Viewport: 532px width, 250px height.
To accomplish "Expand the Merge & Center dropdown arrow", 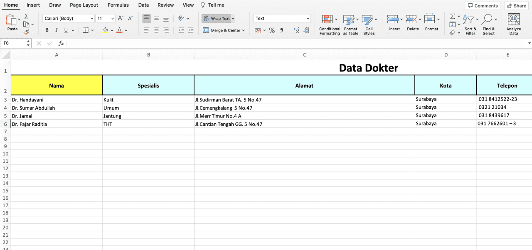I will click(x=244, y=30).
